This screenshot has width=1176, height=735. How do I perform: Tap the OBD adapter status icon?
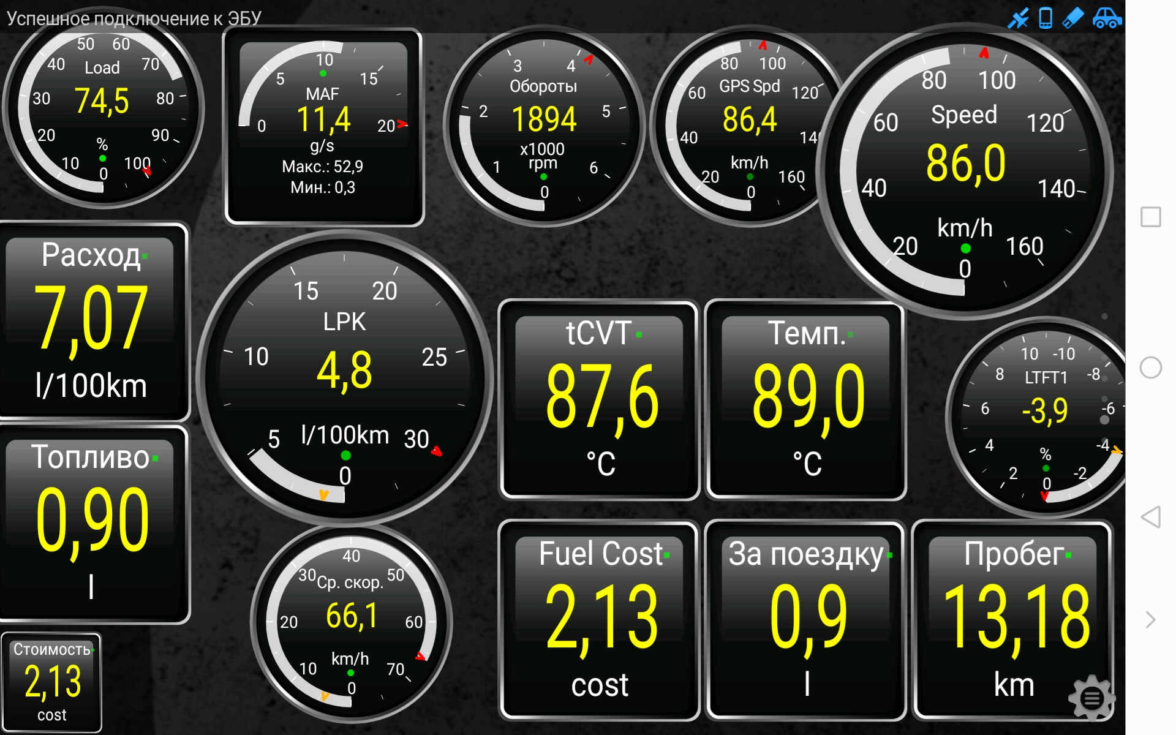click(1072, 18)
